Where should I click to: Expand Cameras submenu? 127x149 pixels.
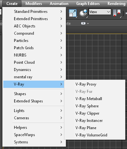(x=34, y=118)
